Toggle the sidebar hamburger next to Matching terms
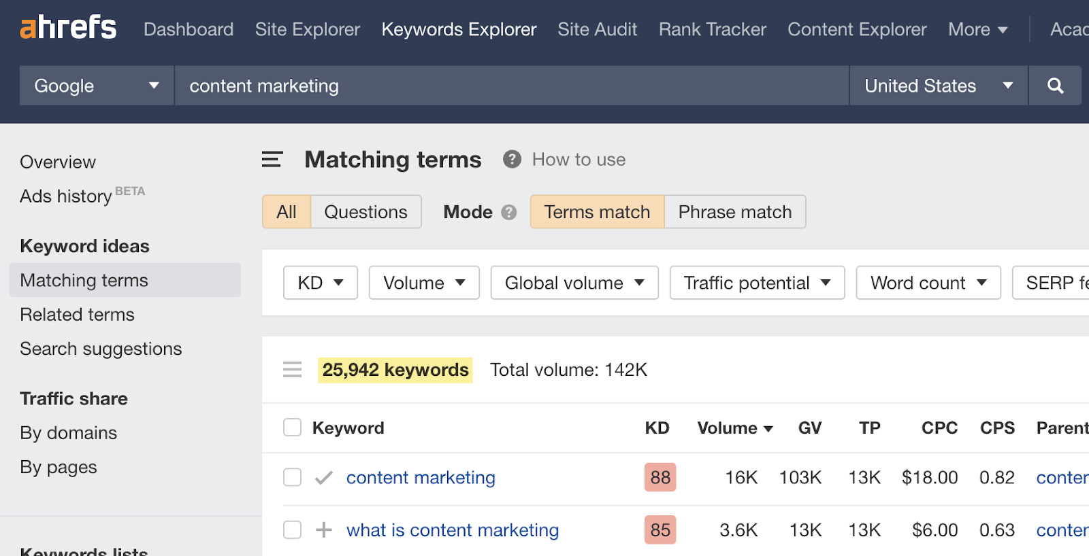1089x556 pixels. pos(272,160)
